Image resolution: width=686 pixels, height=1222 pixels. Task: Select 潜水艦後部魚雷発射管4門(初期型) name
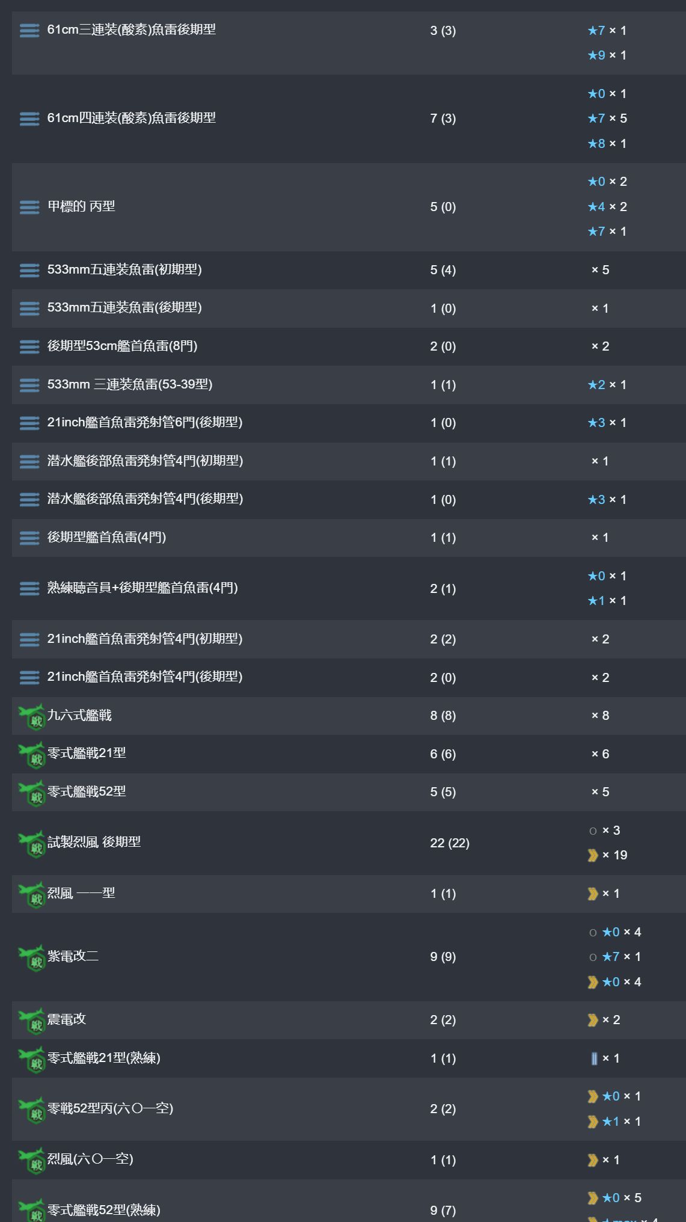click(145, 461)
